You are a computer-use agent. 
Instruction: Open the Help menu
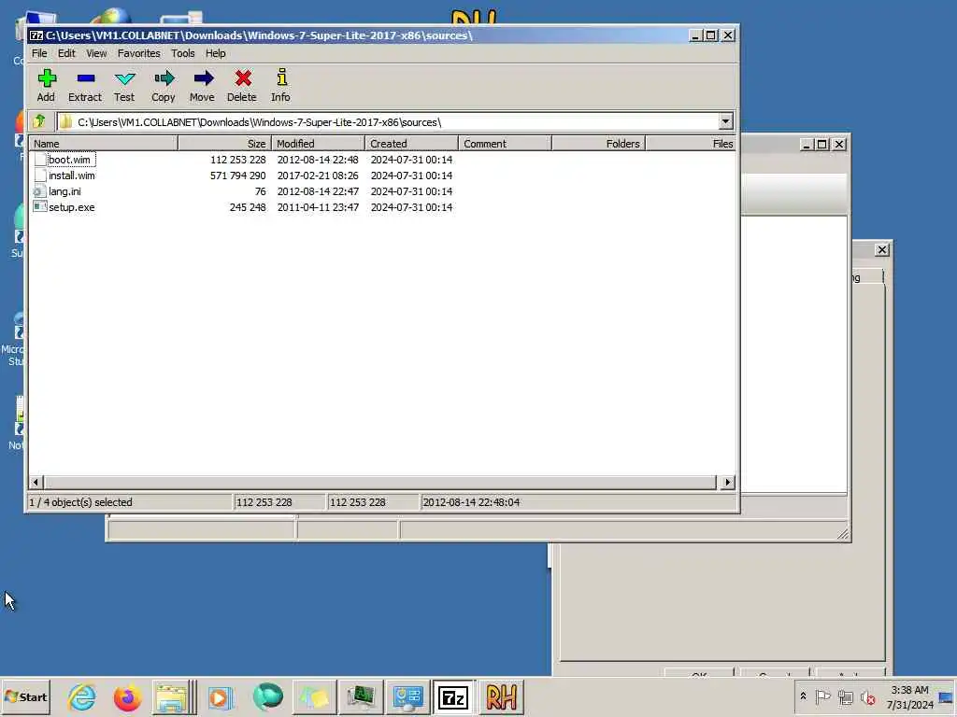[216, 53]
